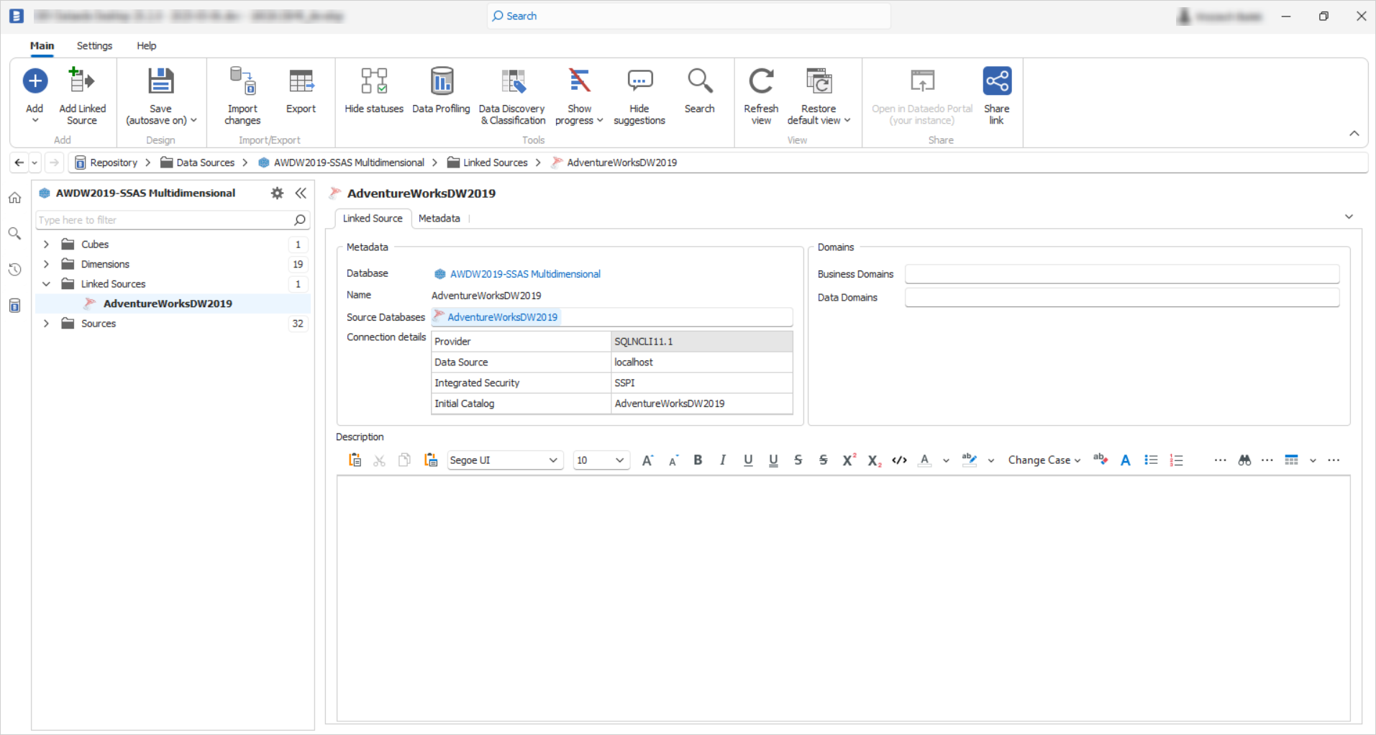This screenshot has height=735, width=1376.
Task: Click the Data Domains field
Action: (x=1122, y=298)
